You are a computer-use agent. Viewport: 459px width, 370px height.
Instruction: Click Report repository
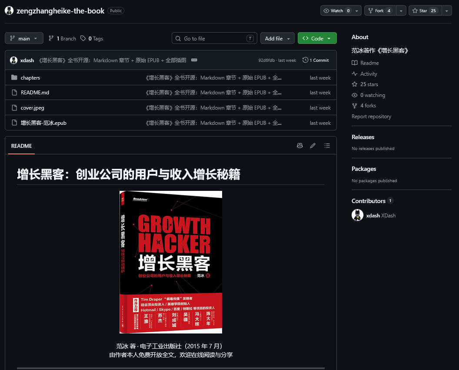click(371, 117)
